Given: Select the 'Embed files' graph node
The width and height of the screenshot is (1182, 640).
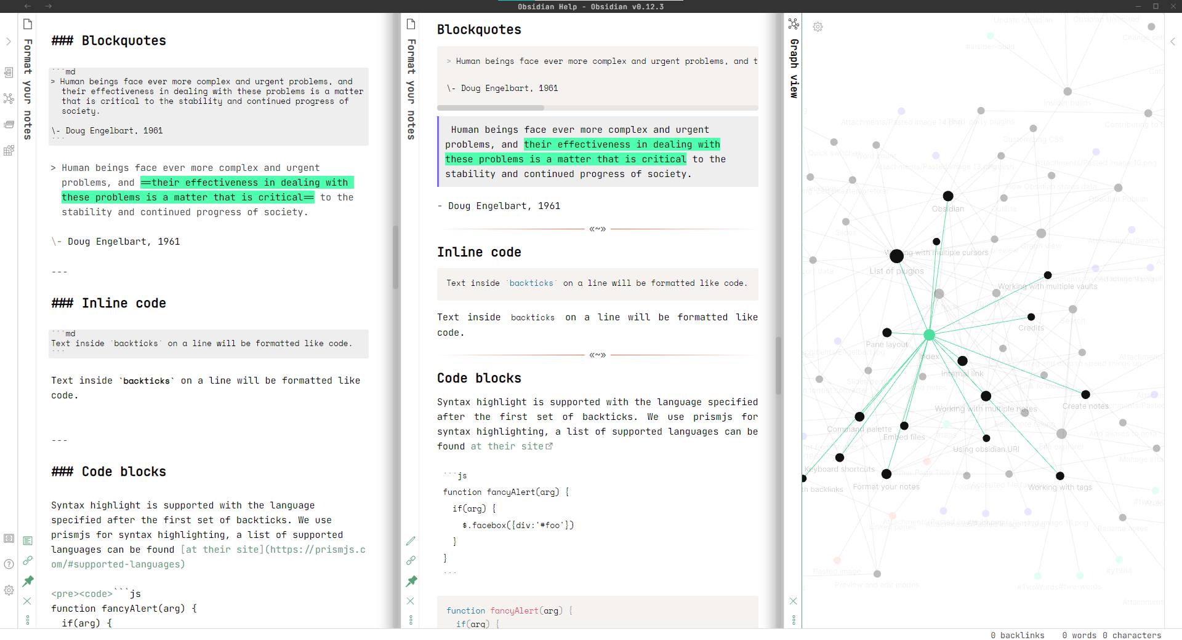Looking at the screenshot, I should coord(904,425).
